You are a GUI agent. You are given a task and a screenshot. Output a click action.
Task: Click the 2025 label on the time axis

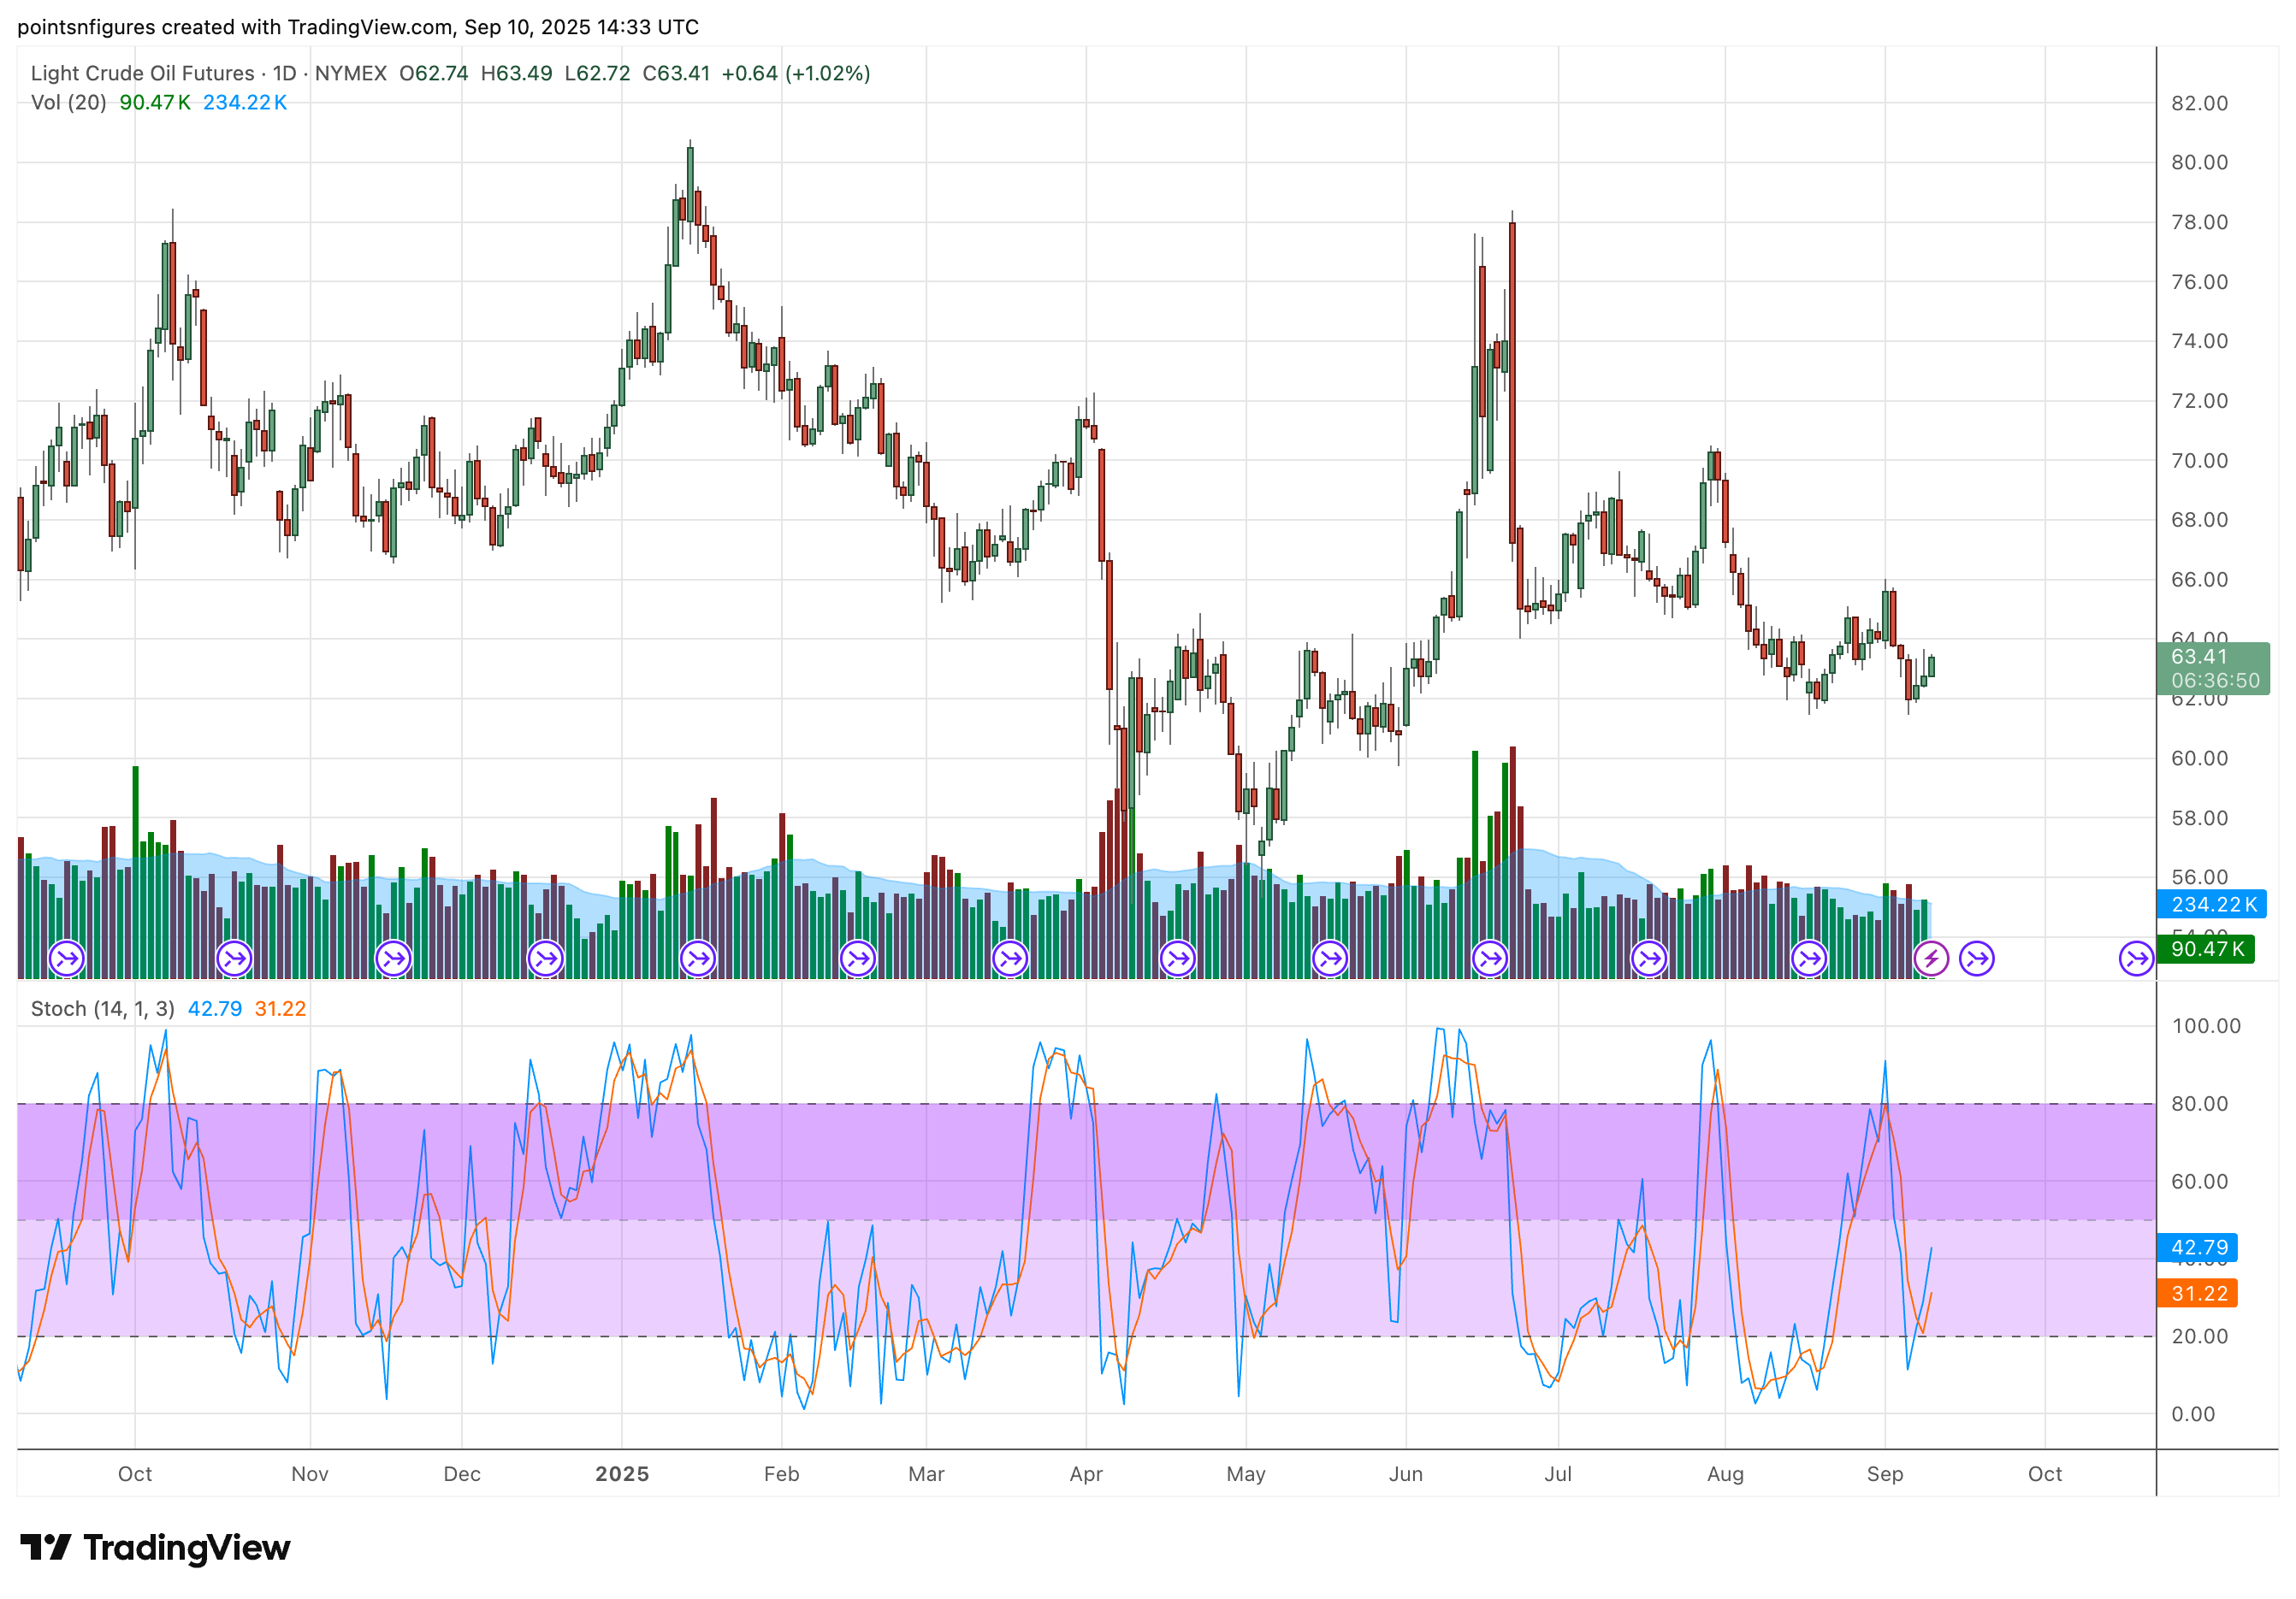pos(621,1474)
